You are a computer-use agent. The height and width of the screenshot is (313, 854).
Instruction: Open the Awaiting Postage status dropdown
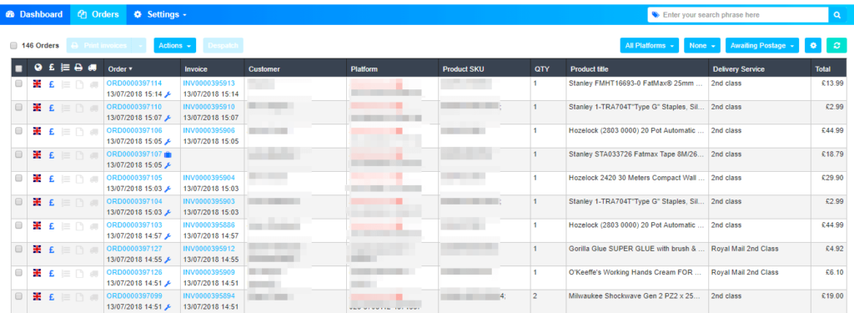click(762, 45)
